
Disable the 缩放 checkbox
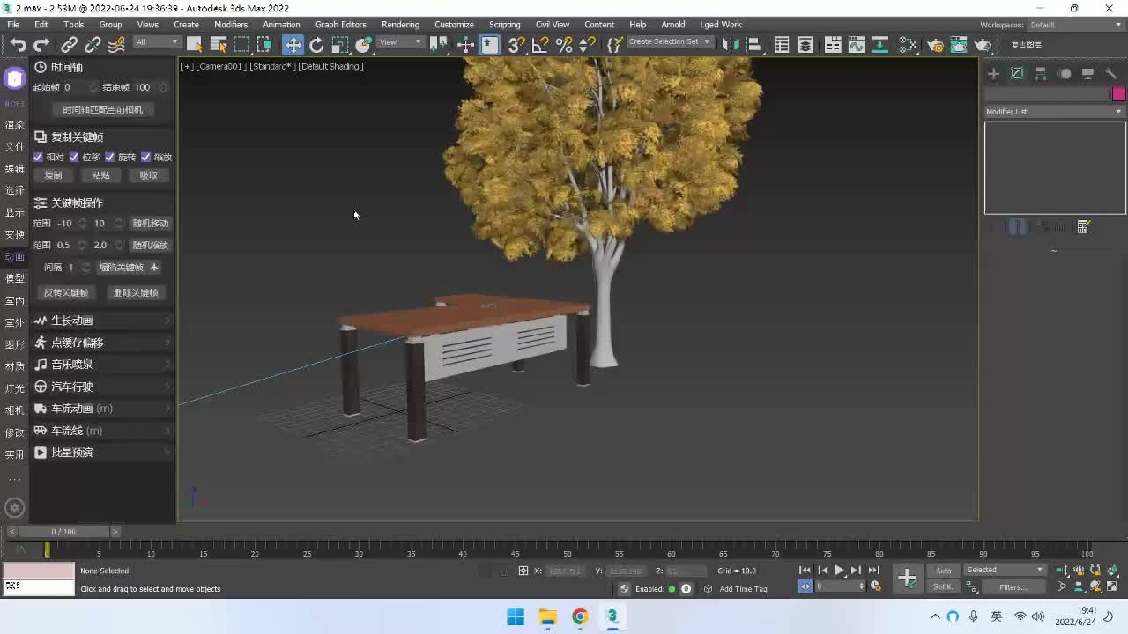145,157
